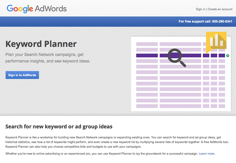The width and height of the screenshot is (236, 163).
Task: Click the Sign in to AdWords button
Action: [x=22, y=75]
